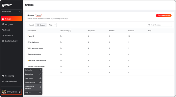This screenshot has width=176, height=97.
Task: Switch to the View All tab
Action: (x=31, y=25)
